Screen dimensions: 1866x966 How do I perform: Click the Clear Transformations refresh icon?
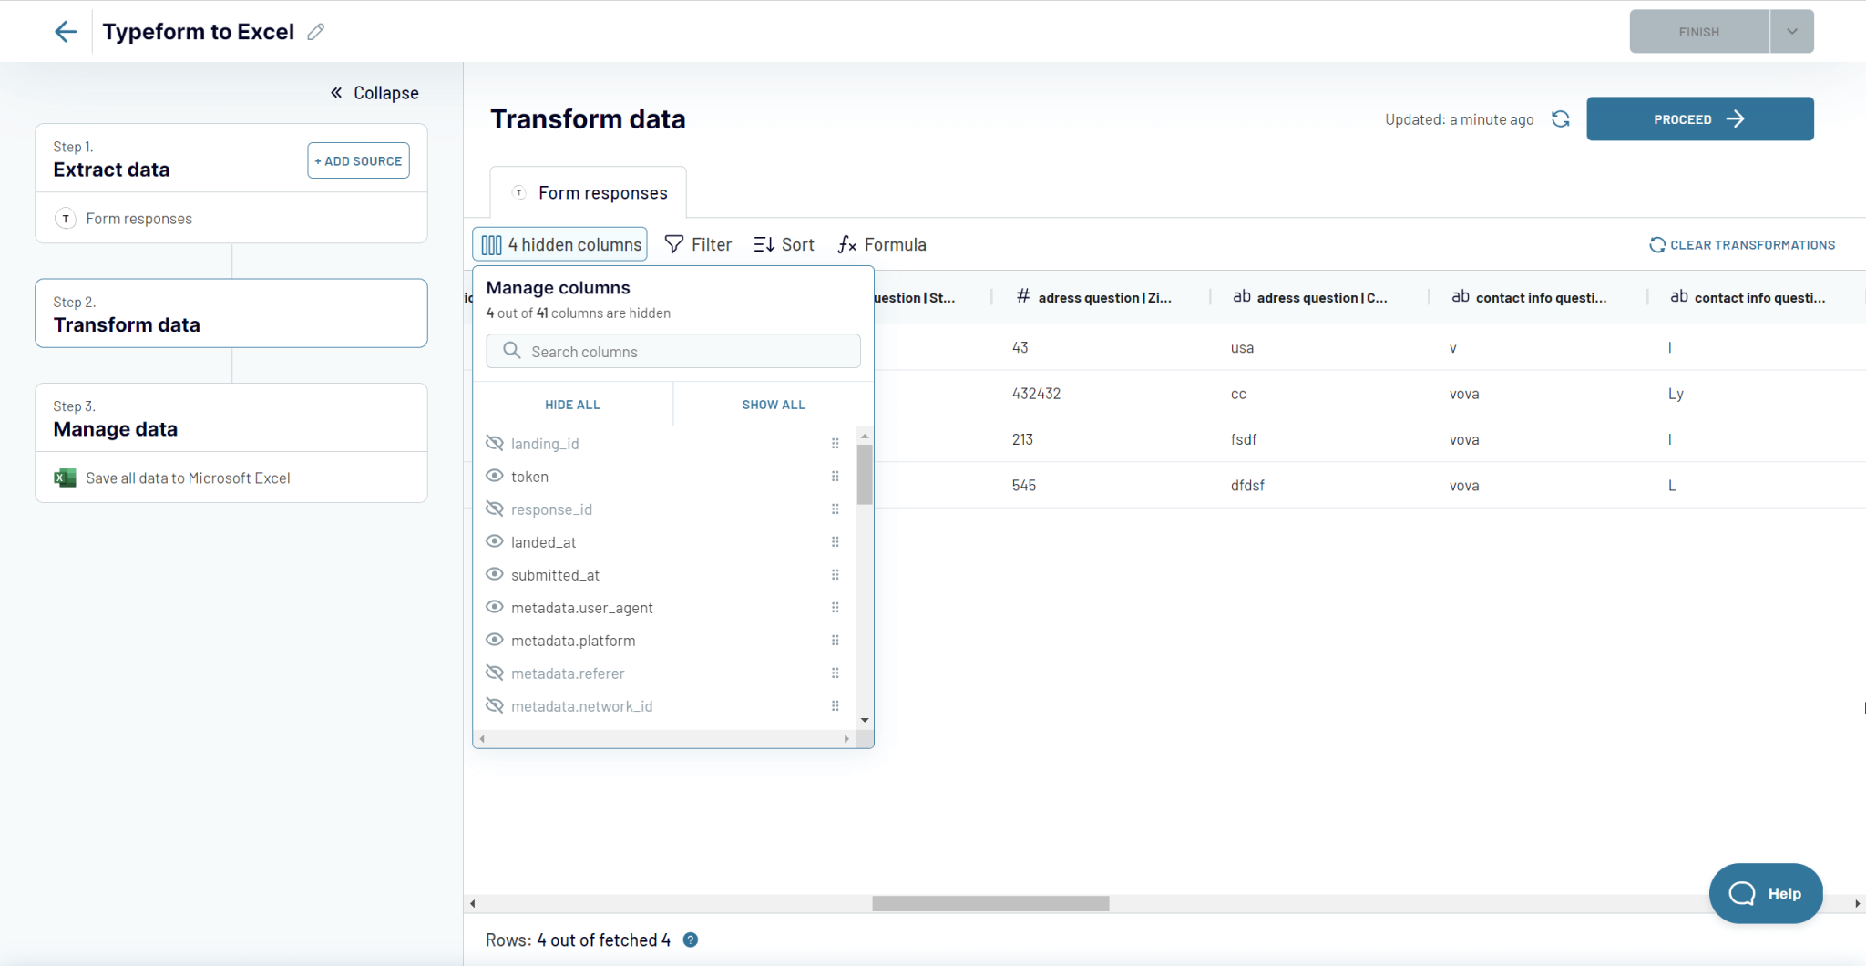[x=1658, y=244]
